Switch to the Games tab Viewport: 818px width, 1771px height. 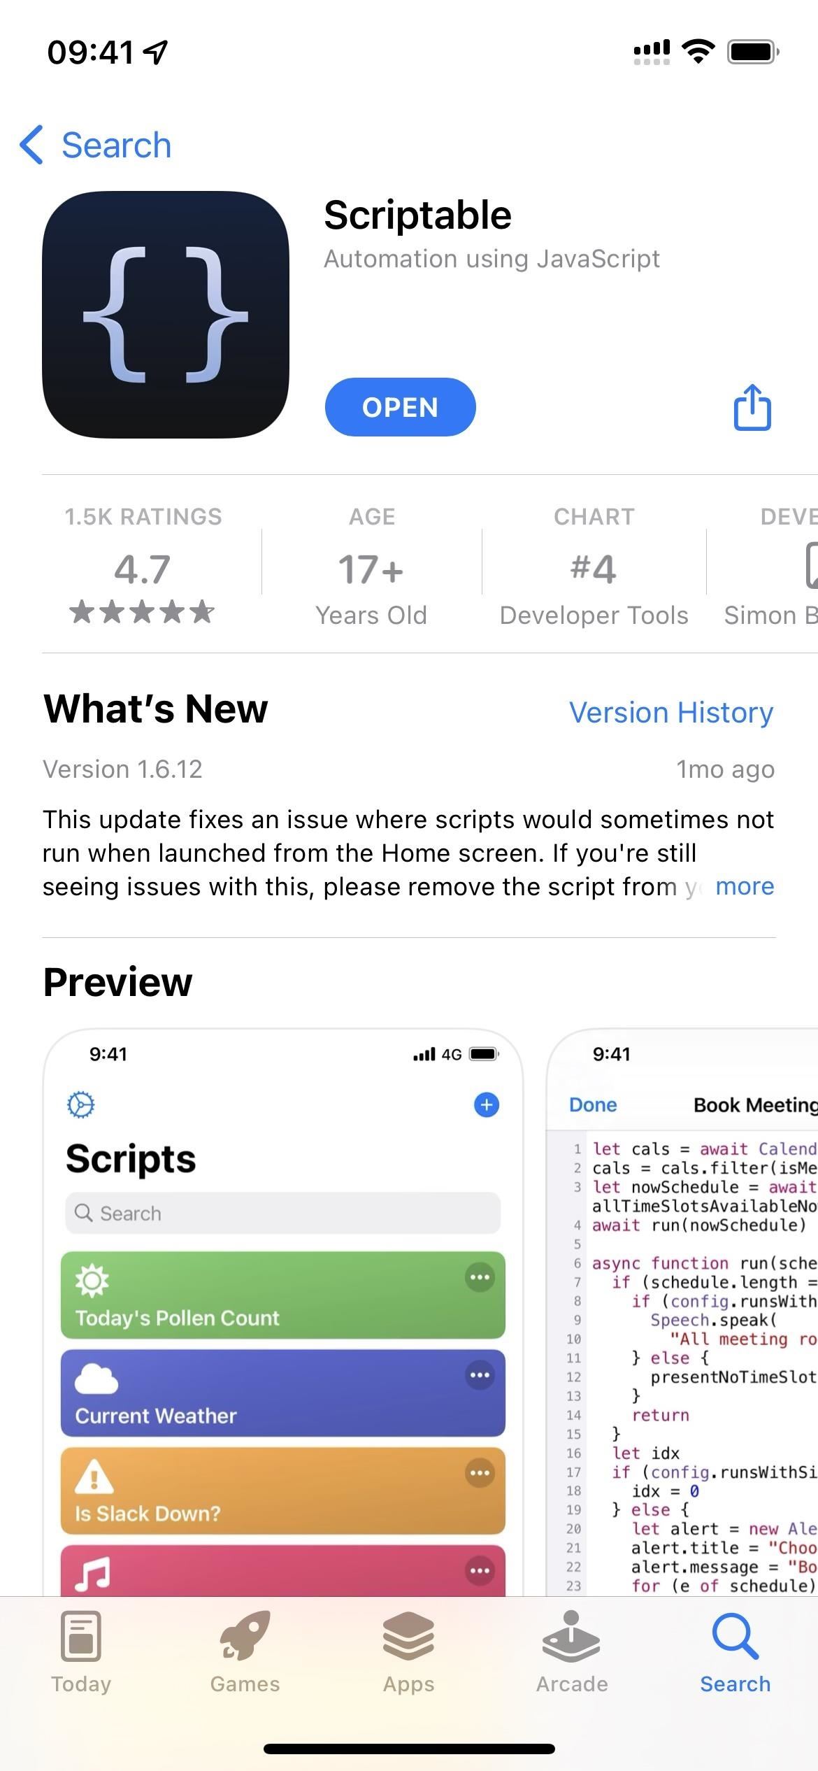tap(245, 1652)
